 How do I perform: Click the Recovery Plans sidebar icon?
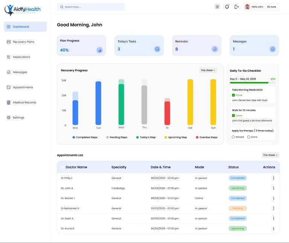(9, 42)
